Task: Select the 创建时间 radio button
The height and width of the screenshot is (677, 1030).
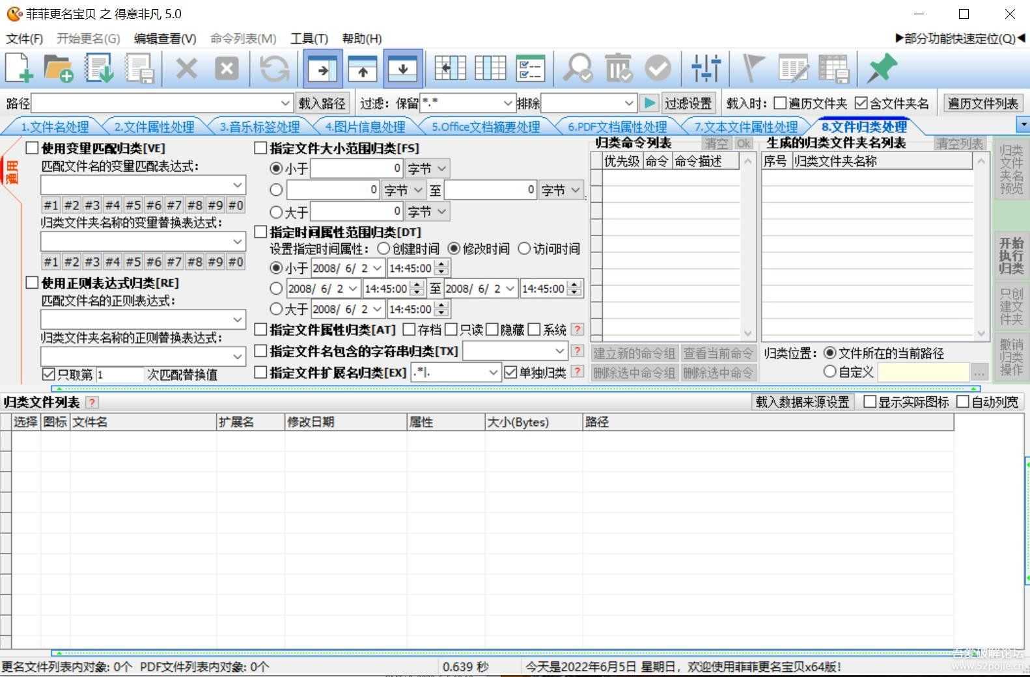Action: (x=383, y=248)
